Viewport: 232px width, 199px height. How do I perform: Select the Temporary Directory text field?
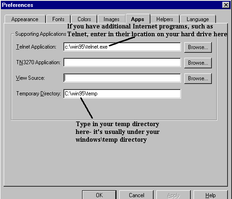[x=122, y=94]
